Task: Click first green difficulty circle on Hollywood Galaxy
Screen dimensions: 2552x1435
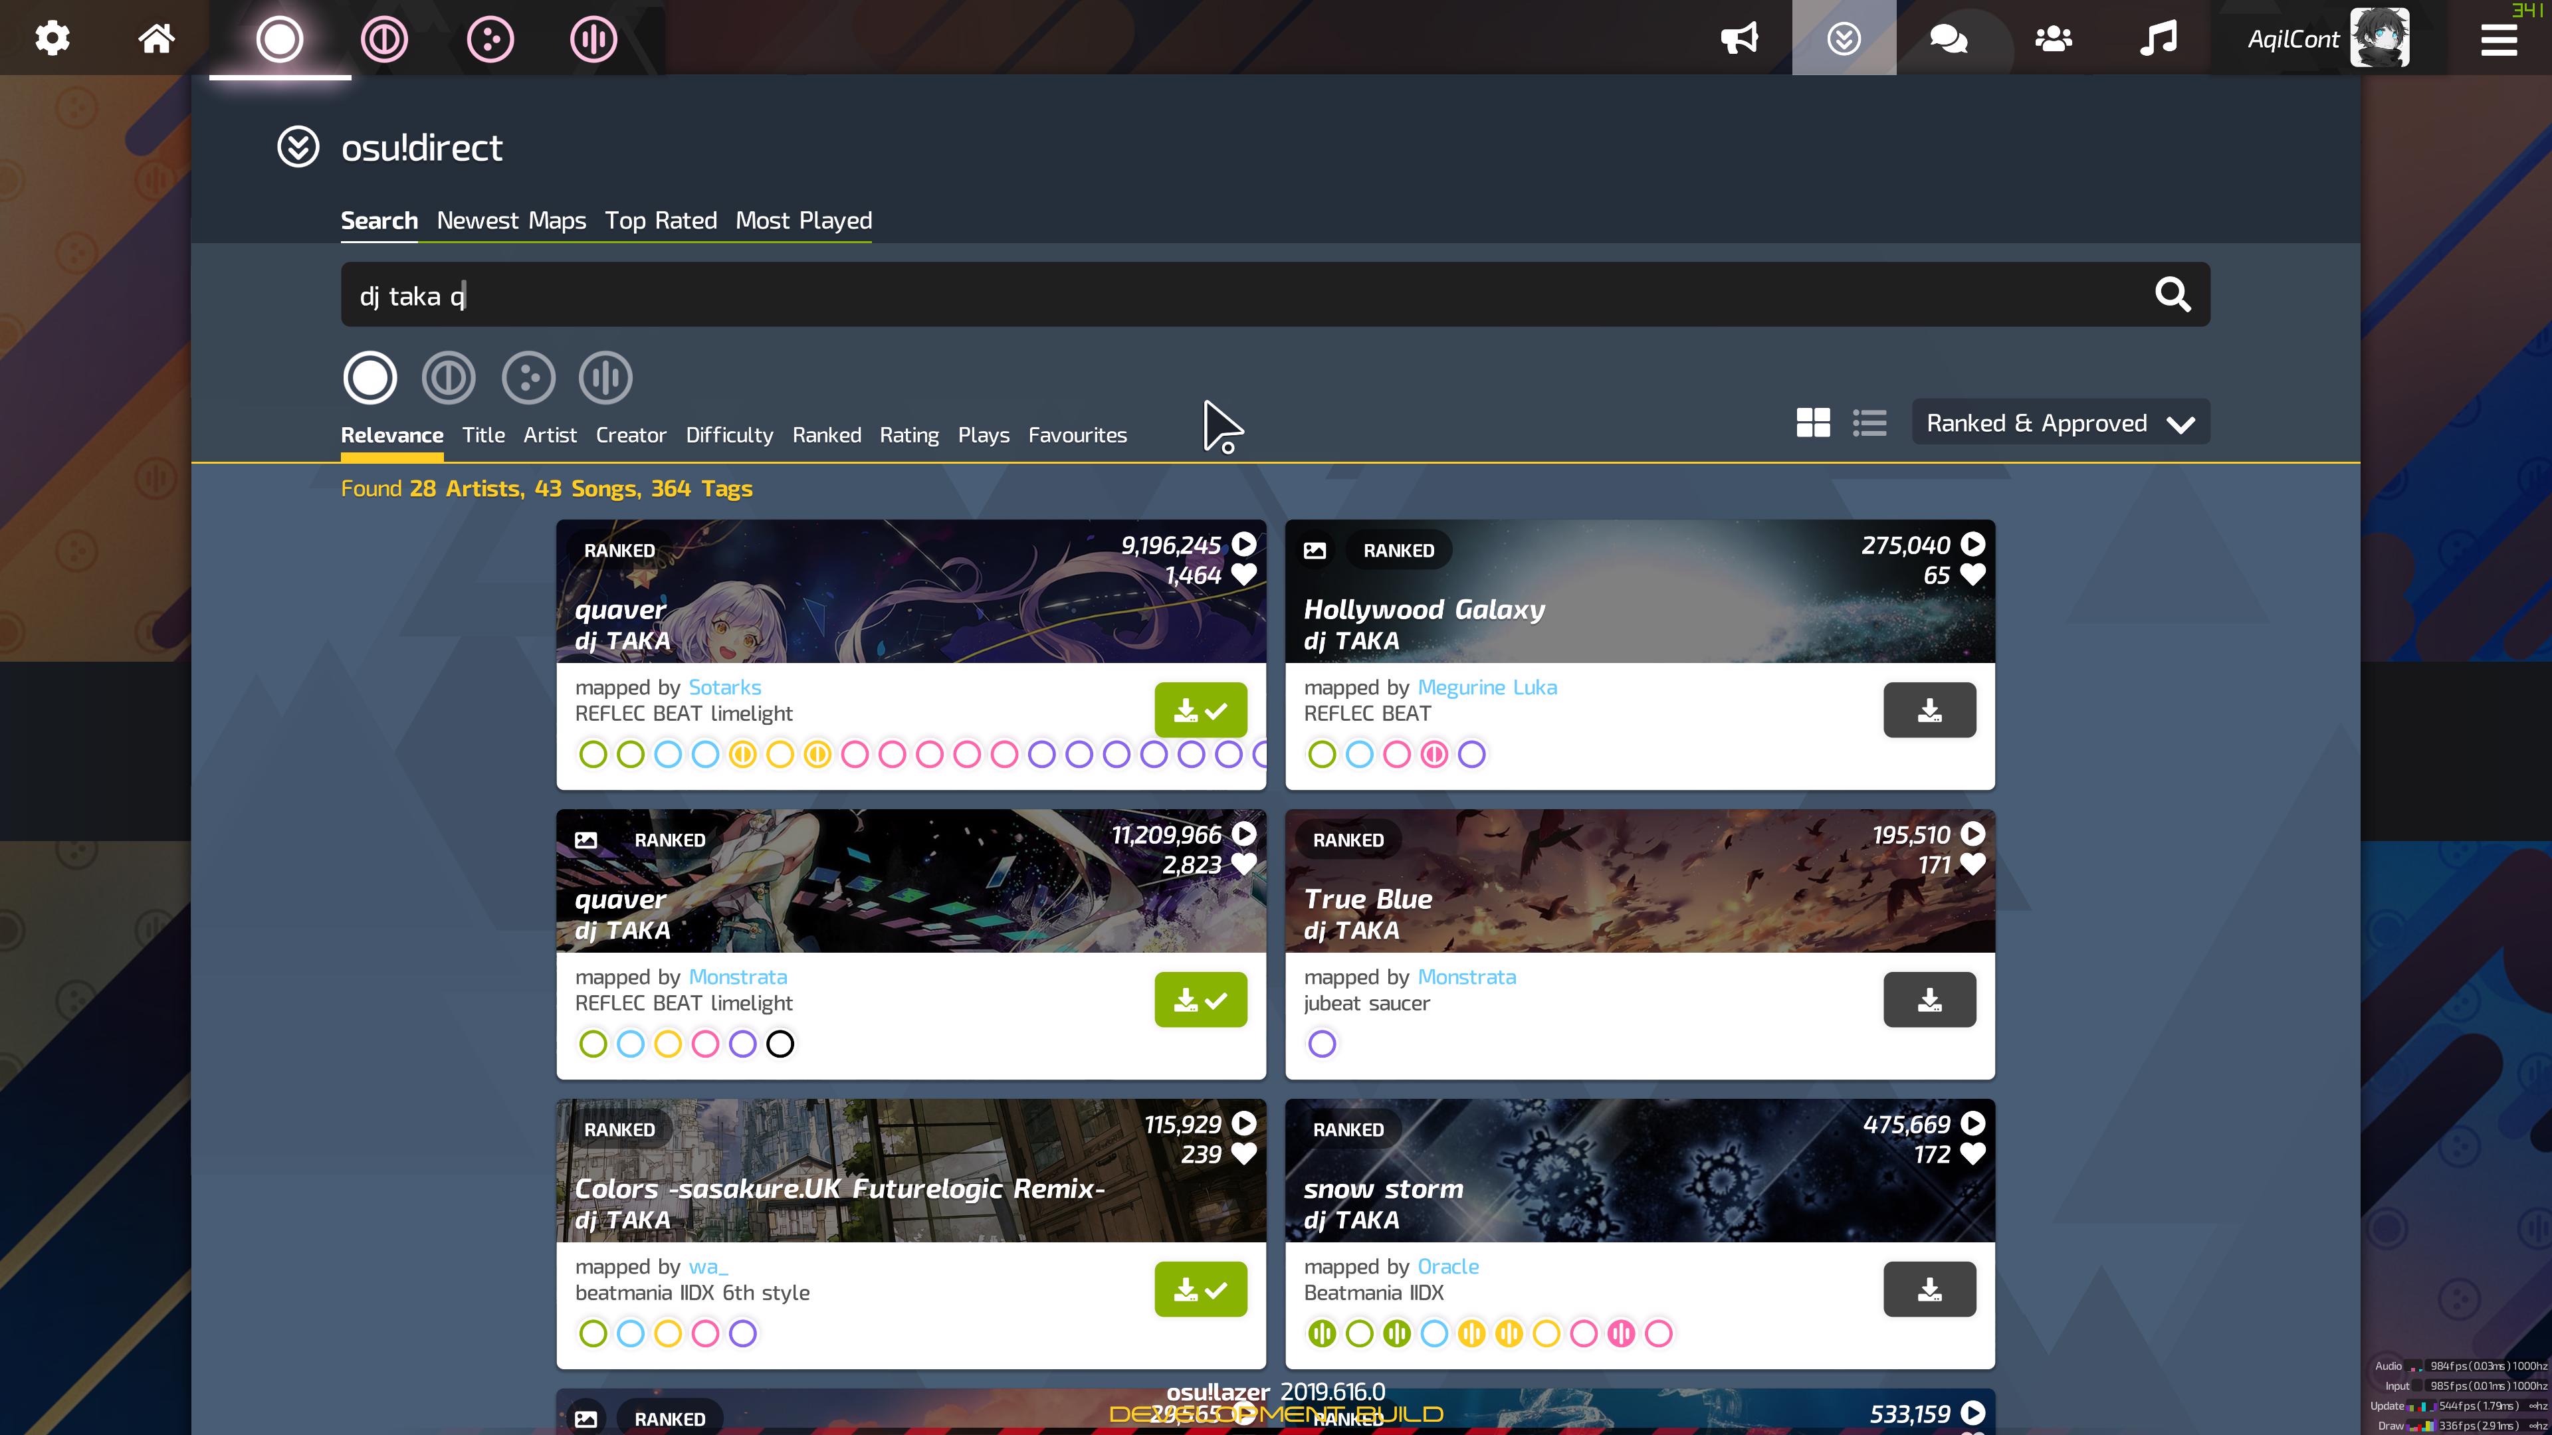Action: coord(1322,755)
